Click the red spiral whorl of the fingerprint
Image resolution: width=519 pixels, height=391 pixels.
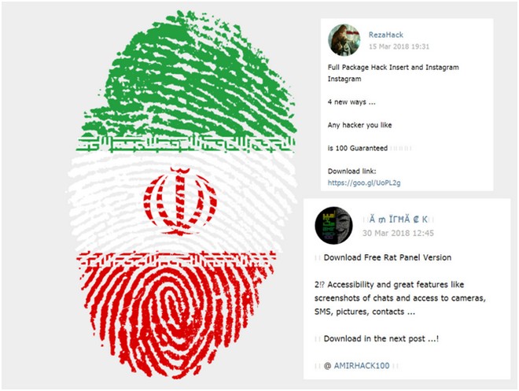pyautogui.click(x=172, y=315)
